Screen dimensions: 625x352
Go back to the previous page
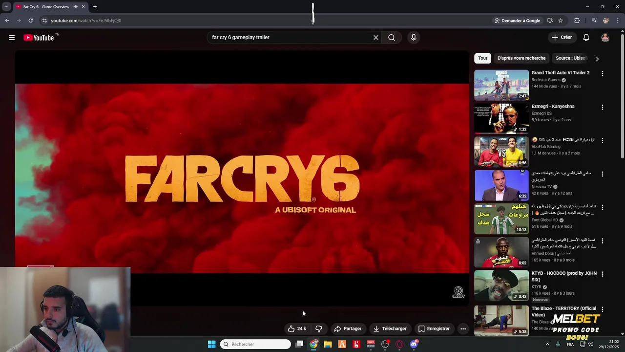pyautogui.click(x=7, y=21)
